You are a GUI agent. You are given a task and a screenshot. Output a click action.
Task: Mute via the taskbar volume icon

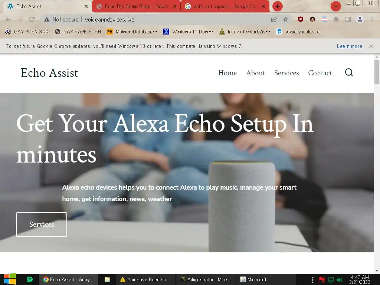coord(340,280)
